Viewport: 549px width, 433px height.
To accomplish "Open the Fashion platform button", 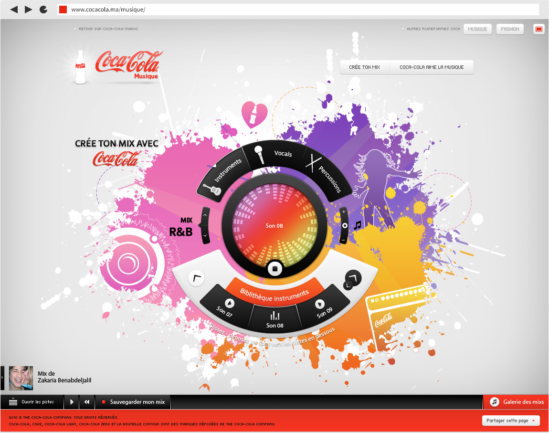I will tap(510, 29).
